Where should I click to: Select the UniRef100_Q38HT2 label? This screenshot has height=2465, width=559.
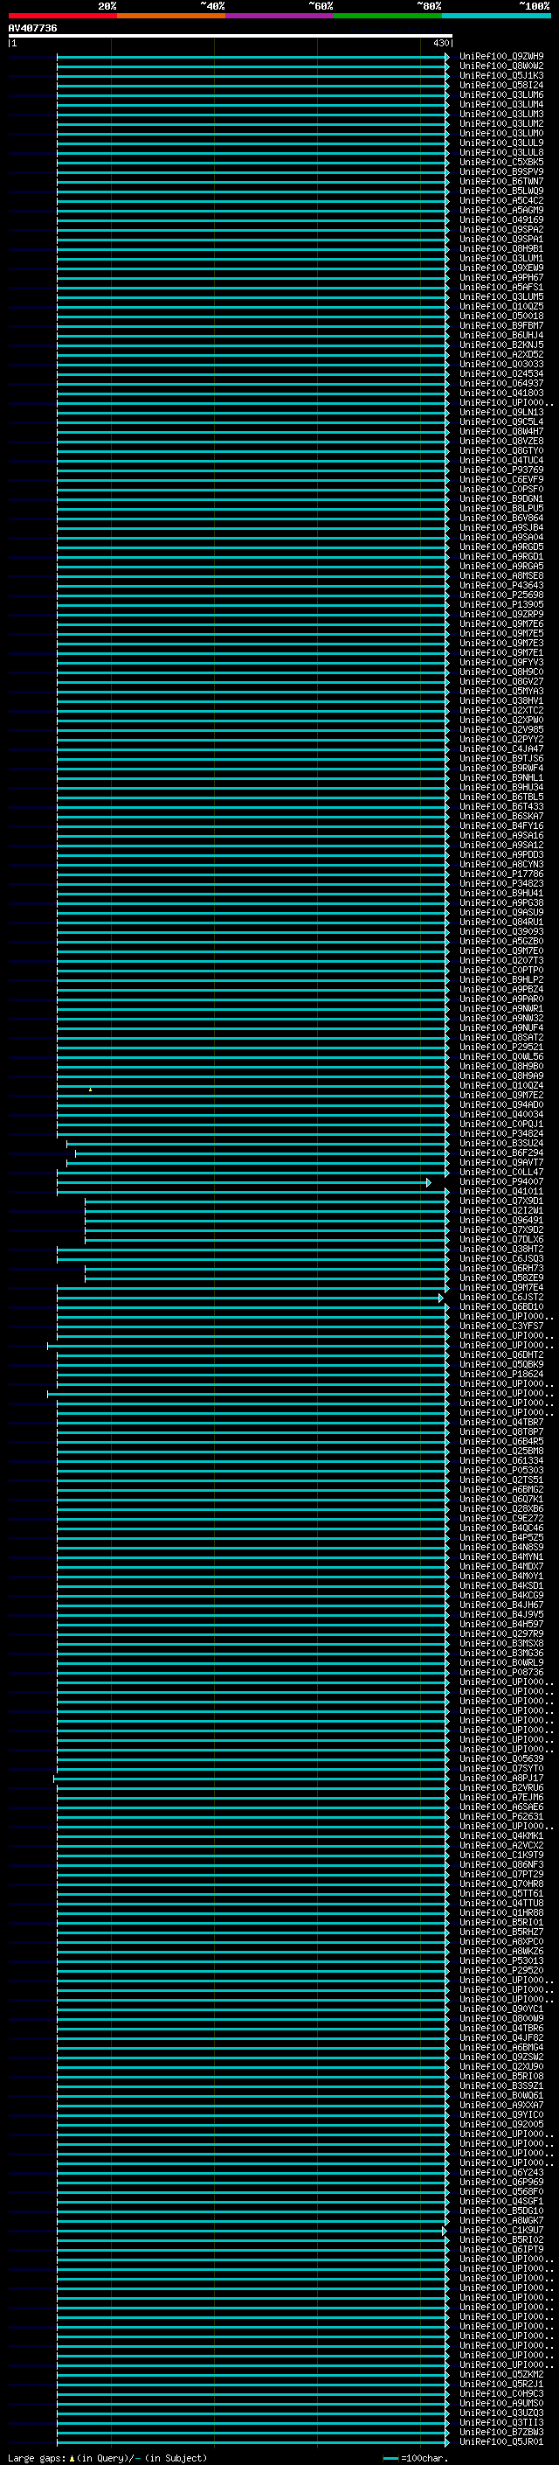pyautogui.click(x=501, y=1250)
